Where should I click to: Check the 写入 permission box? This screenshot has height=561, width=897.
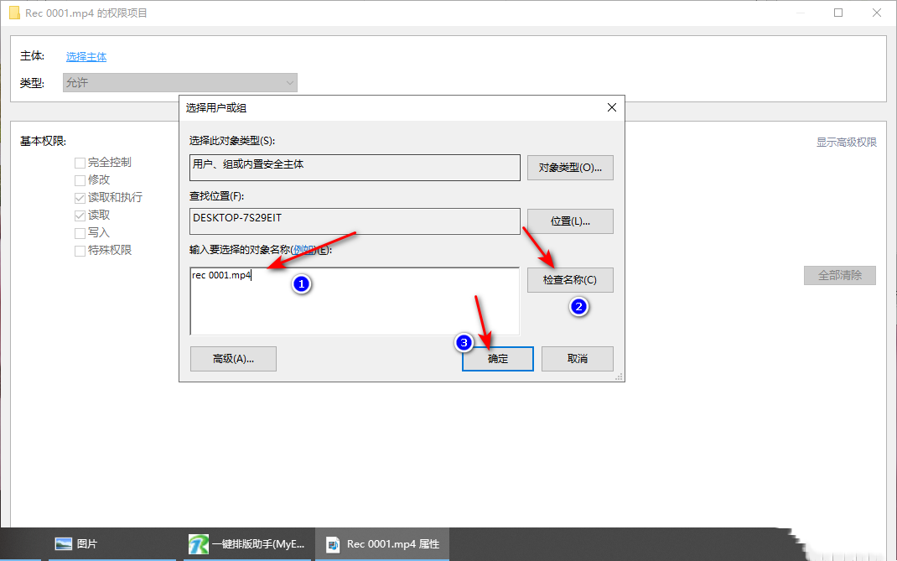pyautogui.click(x=80, y=234)
